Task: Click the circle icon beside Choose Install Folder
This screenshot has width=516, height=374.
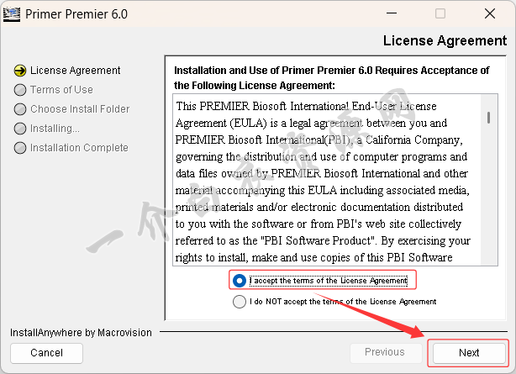Action: pyautogui.click(x=21, y=109)
